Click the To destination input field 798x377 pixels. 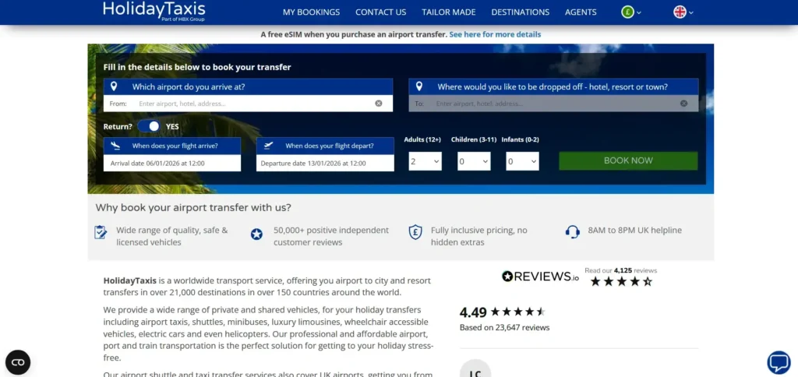point(554,104)
